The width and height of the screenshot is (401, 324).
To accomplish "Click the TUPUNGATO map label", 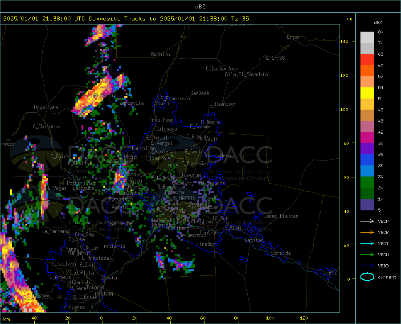I will (80, 254).
